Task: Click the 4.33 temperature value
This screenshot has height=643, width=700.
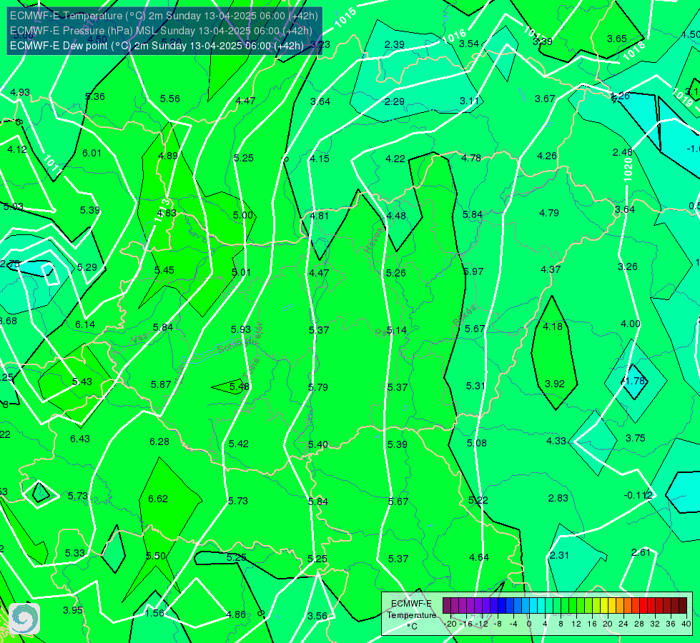Action: (x=556, y=441)
